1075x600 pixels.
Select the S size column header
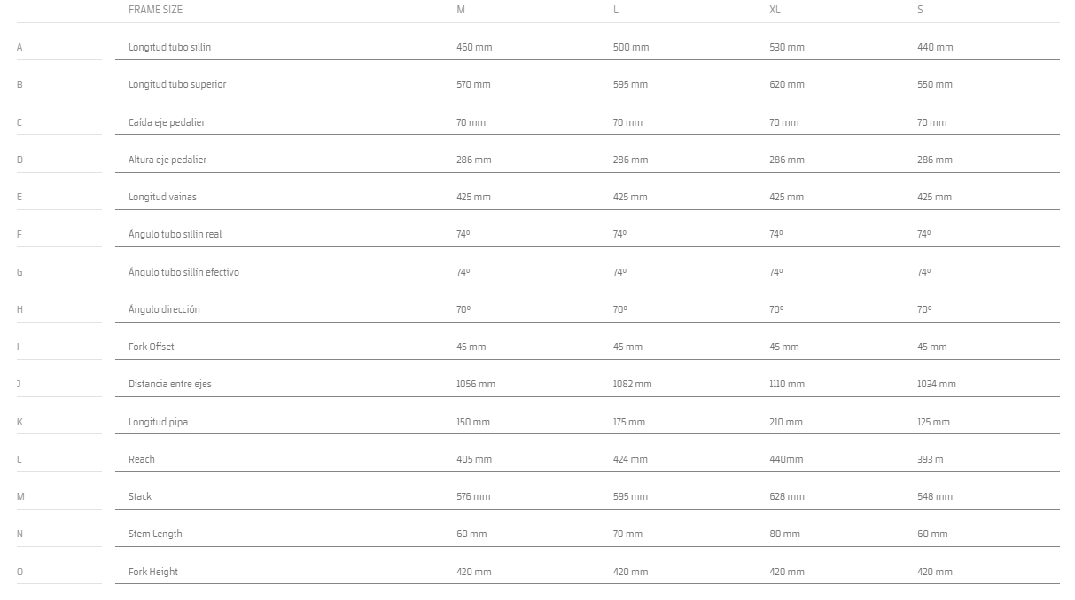click(920, 10)
